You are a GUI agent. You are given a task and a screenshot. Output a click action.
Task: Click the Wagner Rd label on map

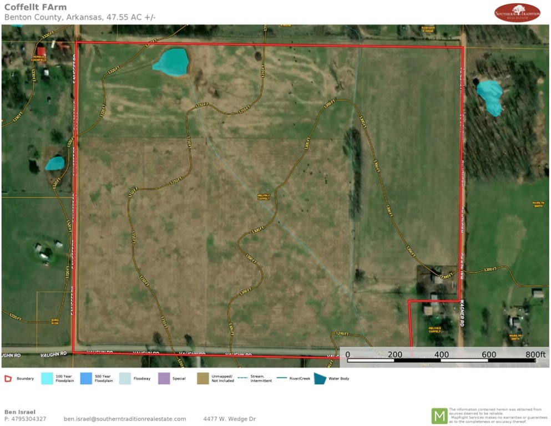pos(462,313)
